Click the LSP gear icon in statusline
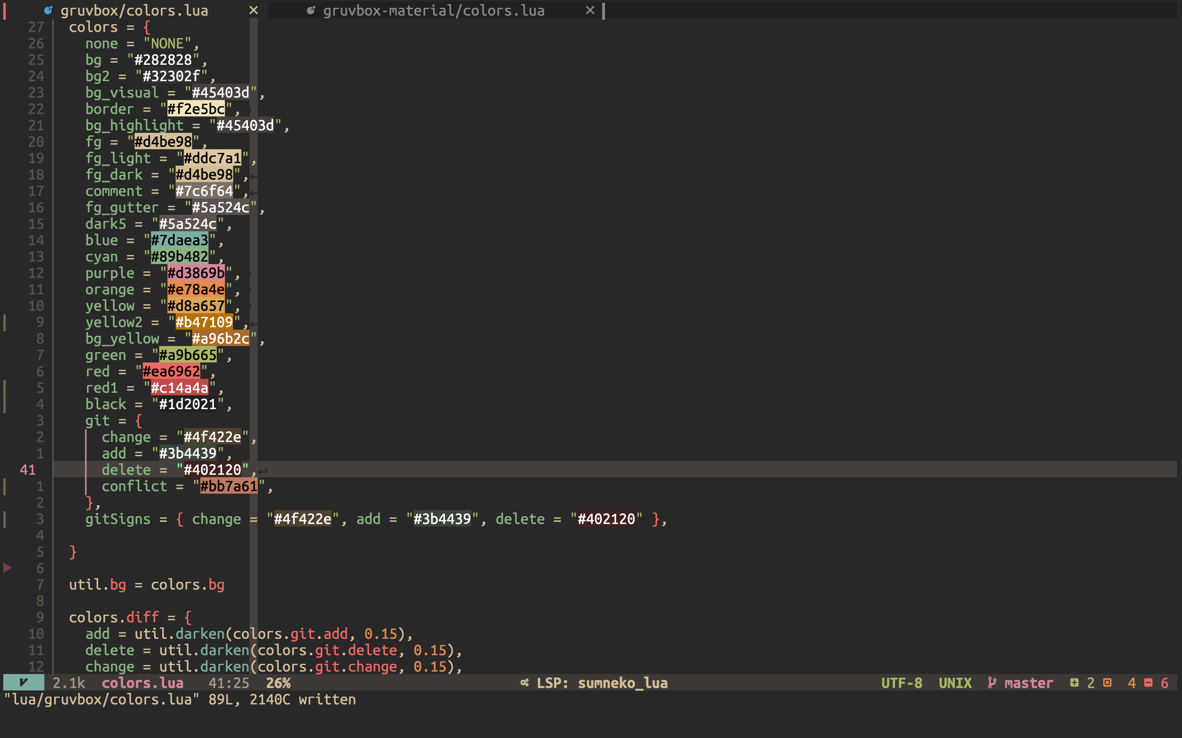Viewport: 1182px width, 738px height. pos(524,682)
